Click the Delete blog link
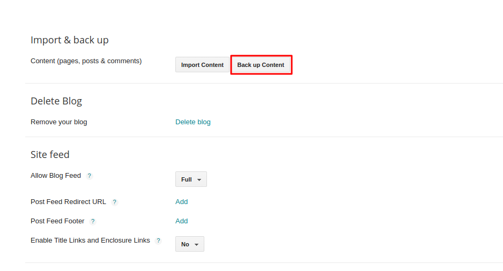Image resolution: width=503 pixels, height=271 pixels. click(193, 122)
